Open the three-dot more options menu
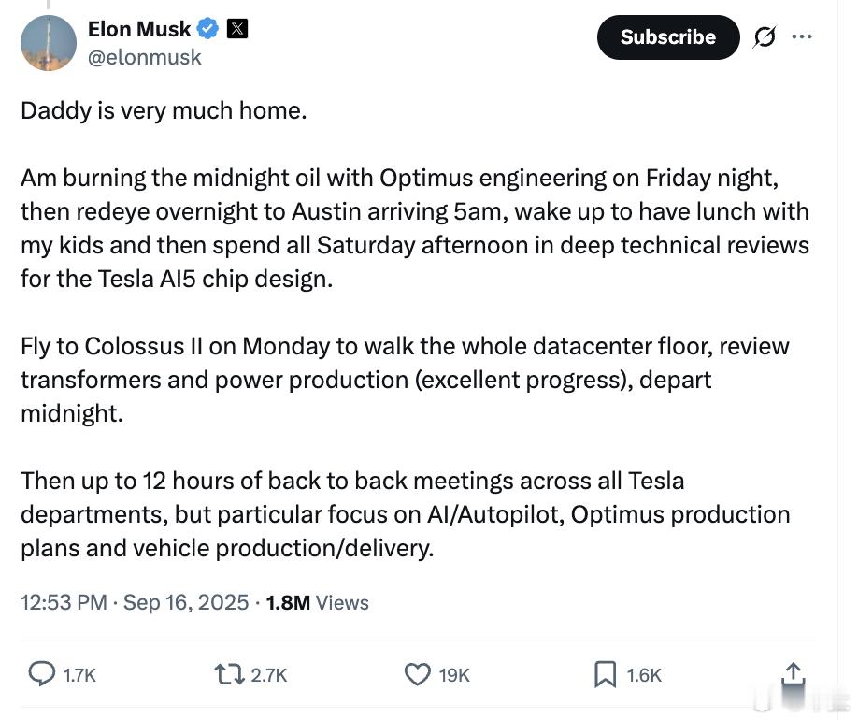This screenshot has height=720, width=858. tap(802, 36)
